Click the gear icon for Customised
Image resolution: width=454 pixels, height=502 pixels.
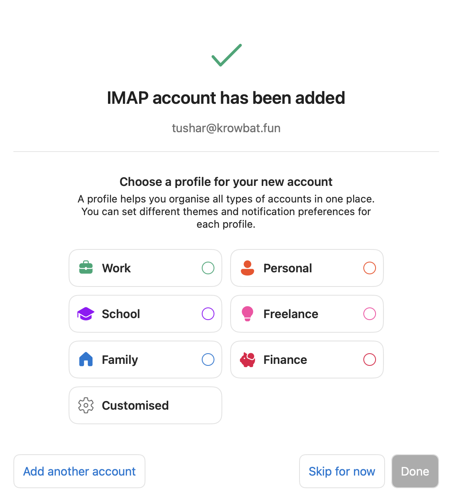point(86,405)
